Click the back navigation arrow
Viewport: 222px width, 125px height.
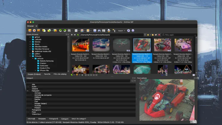pos(71,35)
